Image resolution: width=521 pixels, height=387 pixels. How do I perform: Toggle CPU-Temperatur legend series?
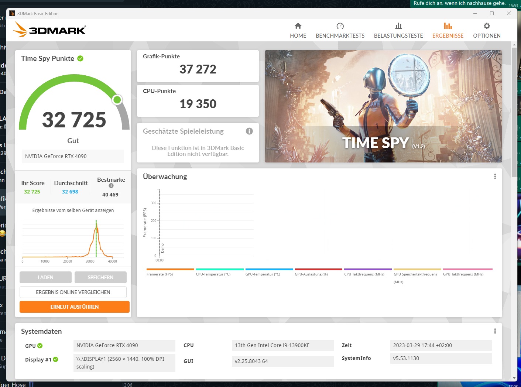(x=219, y=272)
